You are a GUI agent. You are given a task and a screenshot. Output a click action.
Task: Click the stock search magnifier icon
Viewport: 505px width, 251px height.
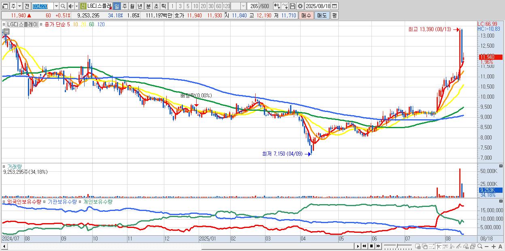[x=63, y=6]
